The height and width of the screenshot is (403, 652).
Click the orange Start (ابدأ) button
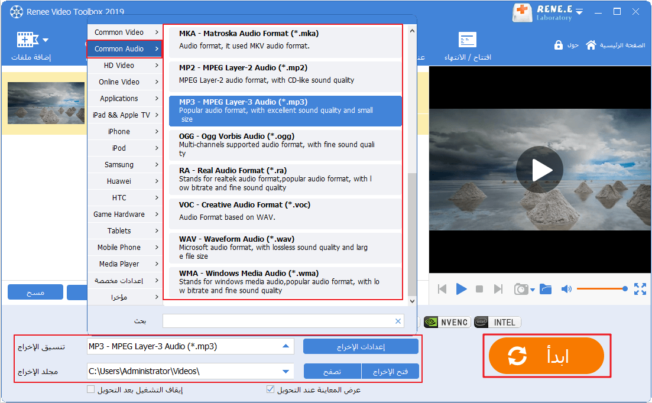(546, 356)
